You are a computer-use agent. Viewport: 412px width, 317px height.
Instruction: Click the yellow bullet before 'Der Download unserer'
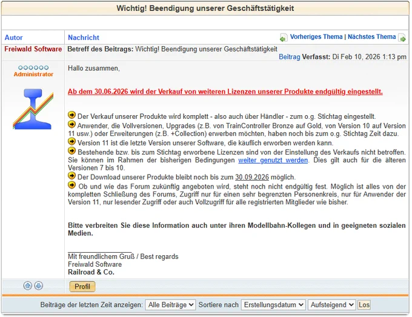coord(71,176)
